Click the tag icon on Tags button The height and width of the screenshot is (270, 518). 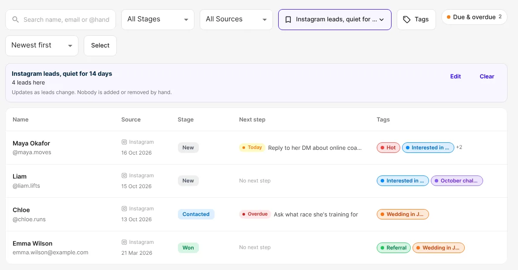[x=407, y=20]
